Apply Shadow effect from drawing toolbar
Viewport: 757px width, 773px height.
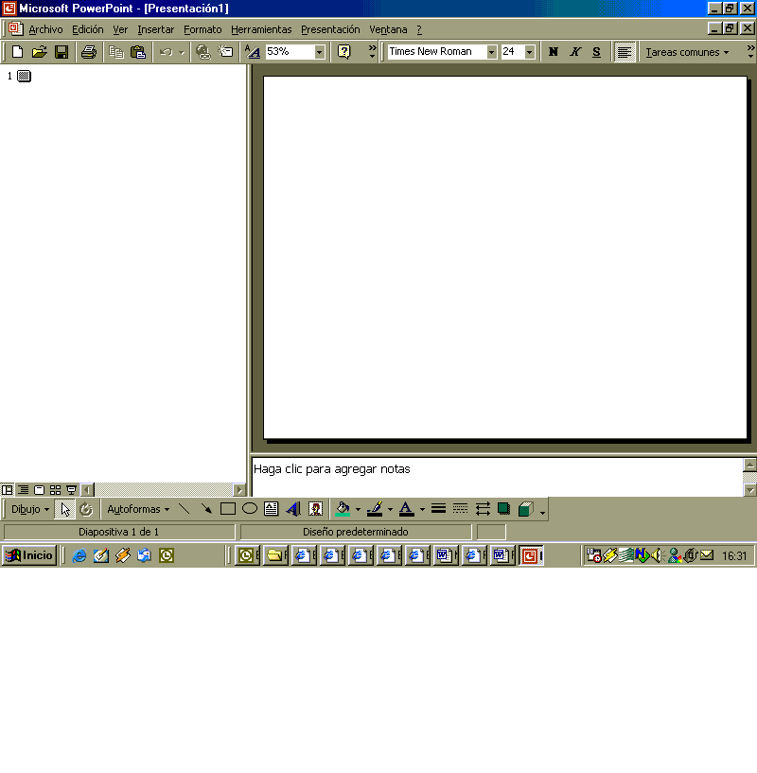[x=504, y=509]
